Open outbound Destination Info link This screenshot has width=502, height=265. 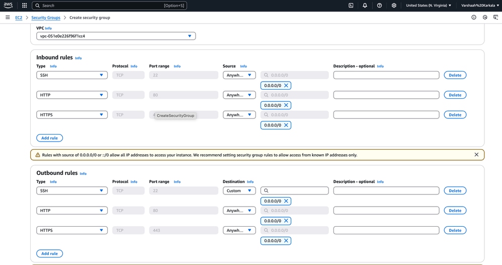point(250,181)
